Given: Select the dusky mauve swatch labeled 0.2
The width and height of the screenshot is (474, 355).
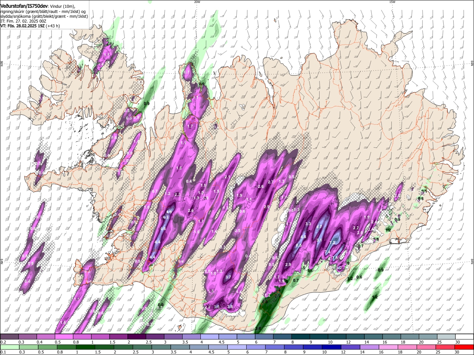Looking at the screenshot, I should click(x=10, y=337).
